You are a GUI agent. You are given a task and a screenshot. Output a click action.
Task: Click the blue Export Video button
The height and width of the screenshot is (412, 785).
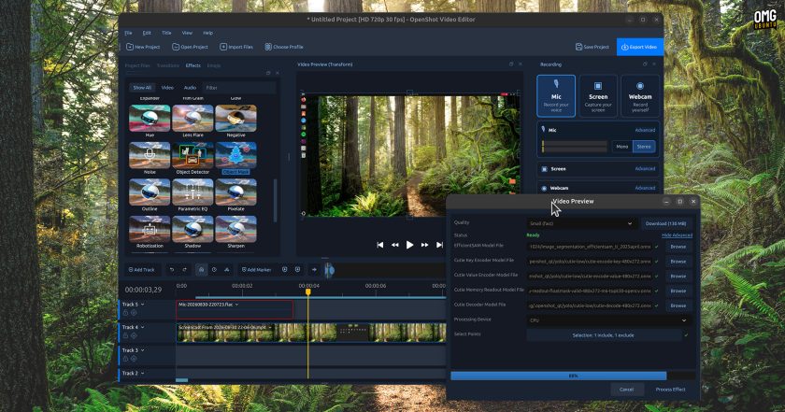(x=640, y=47)
